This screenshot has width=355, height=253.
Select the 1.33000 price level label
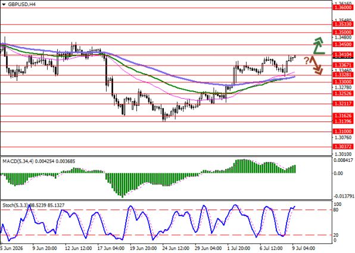pyautogui.click(x=343, y=82)
